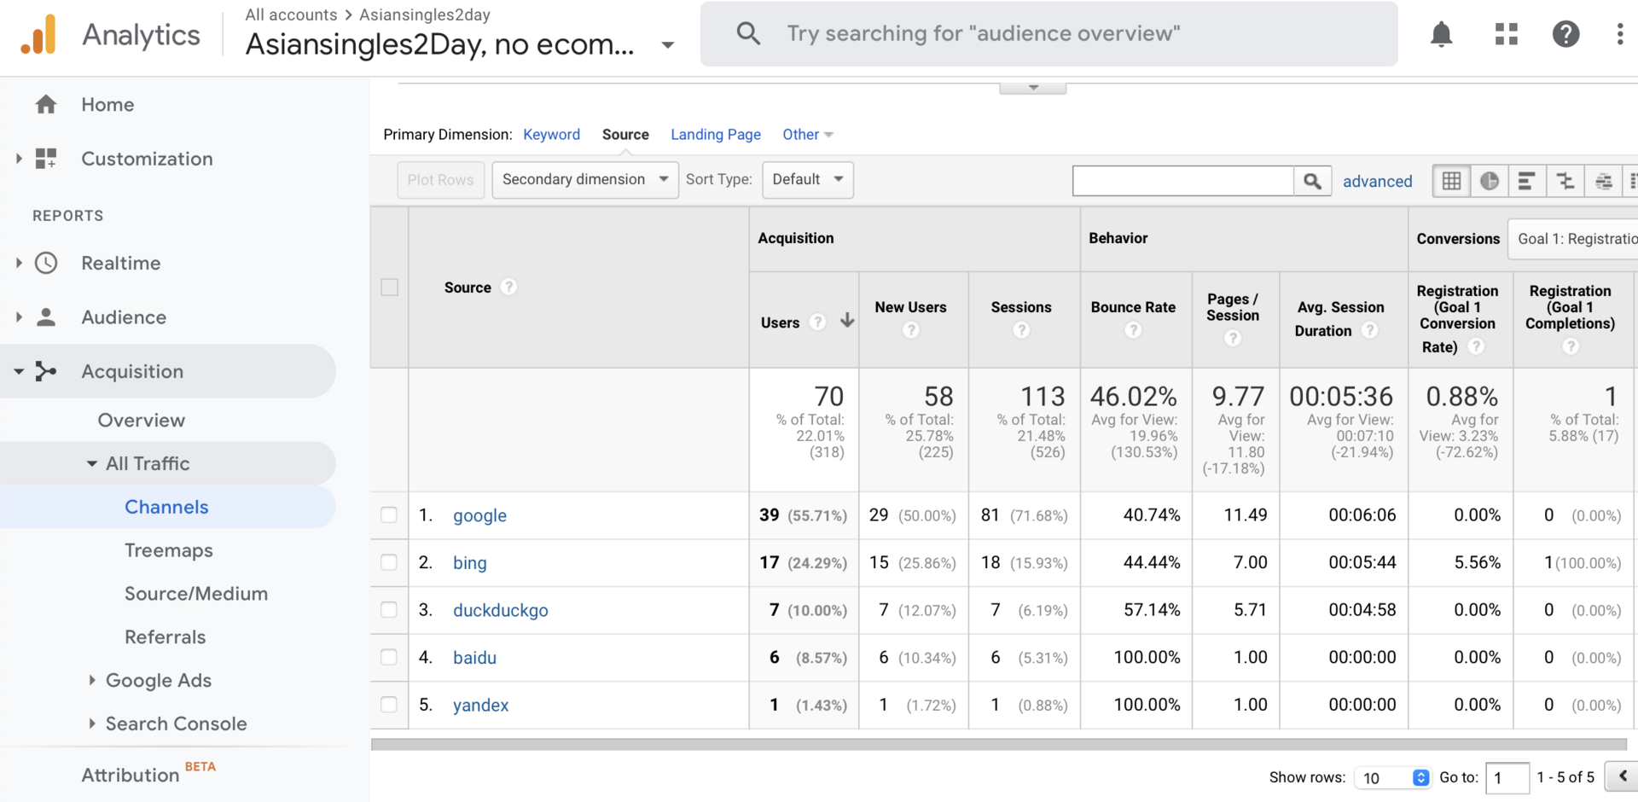Click the magnifier icon in top search bar
This screenshot has height=802, width=1638.
[748, 33]
